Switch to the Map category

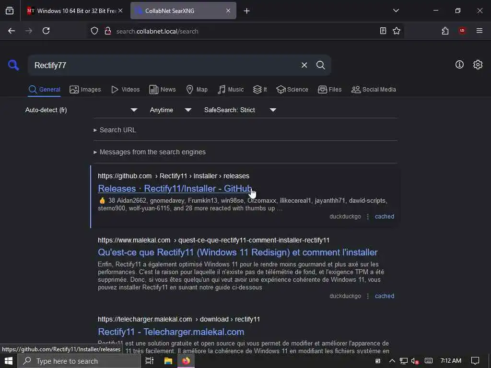pos(197,90)
